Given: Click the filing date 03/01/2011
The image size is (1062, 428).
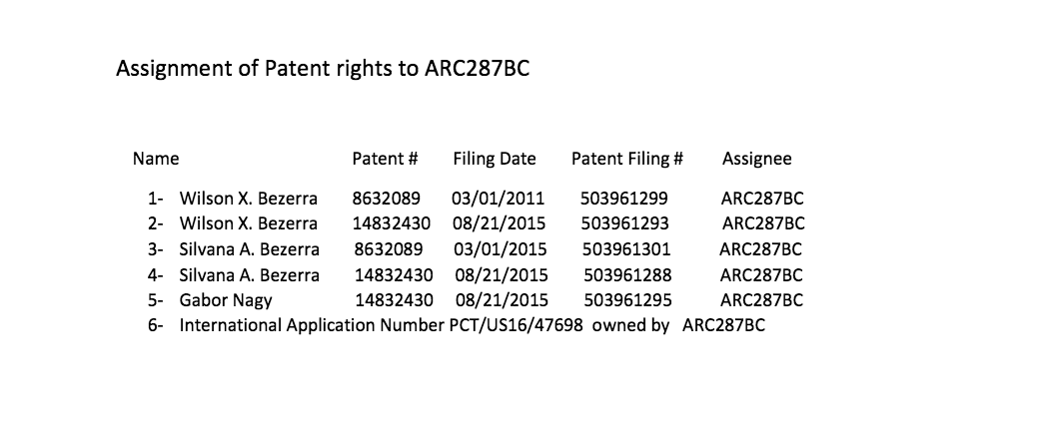Looking at the screenshot, I should [x=498, y=199].
